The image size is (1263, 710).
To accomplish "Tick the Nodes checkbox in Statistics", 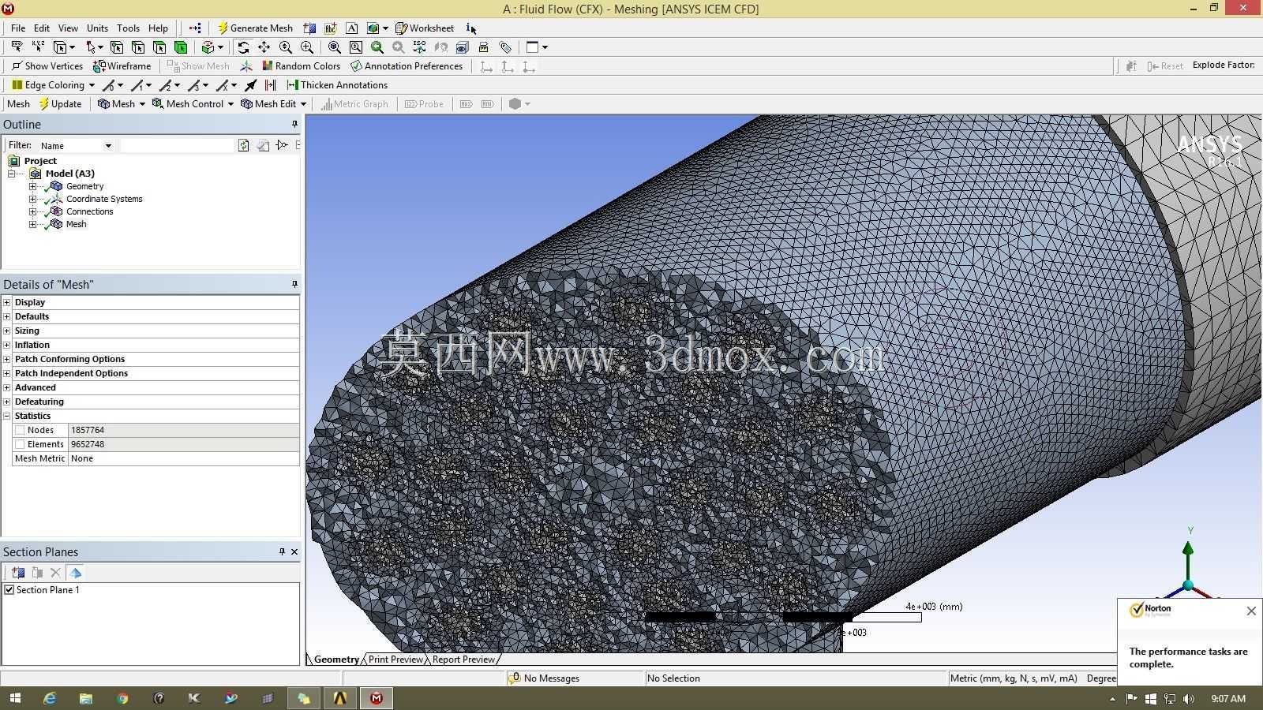I will (x=20, y=430).
